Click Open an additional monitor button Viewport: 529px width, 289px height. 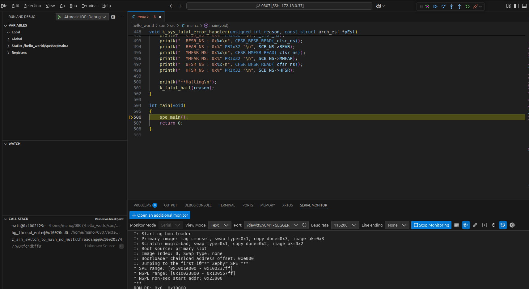coord(160,215)
